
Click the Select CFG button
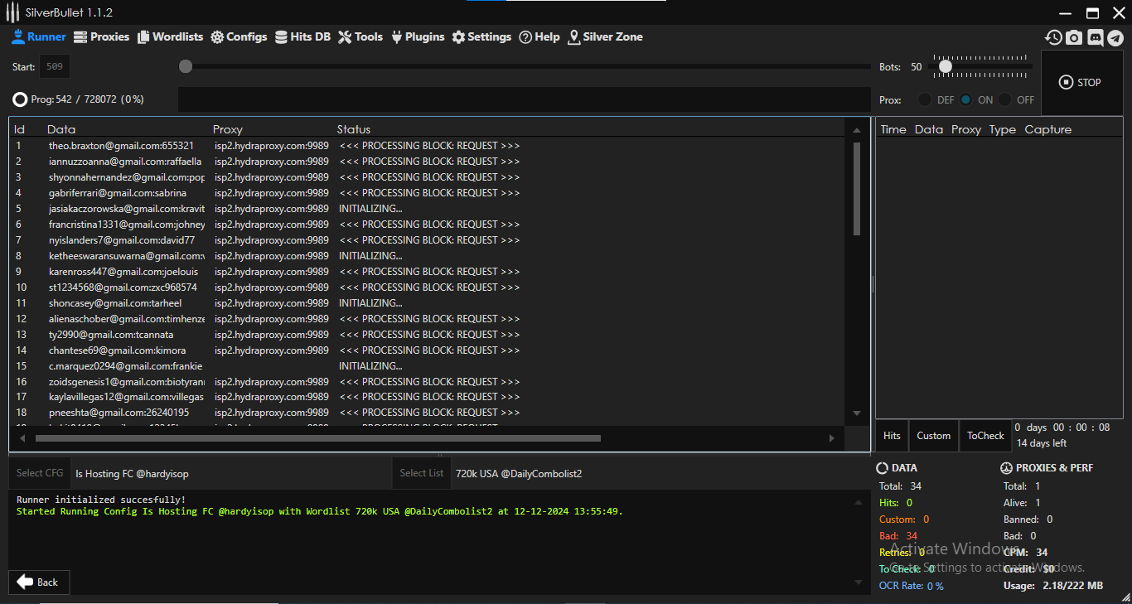coord(40,473)
